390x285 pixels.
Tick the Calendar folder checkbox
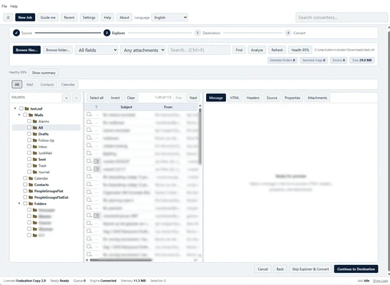coord(25,178)
